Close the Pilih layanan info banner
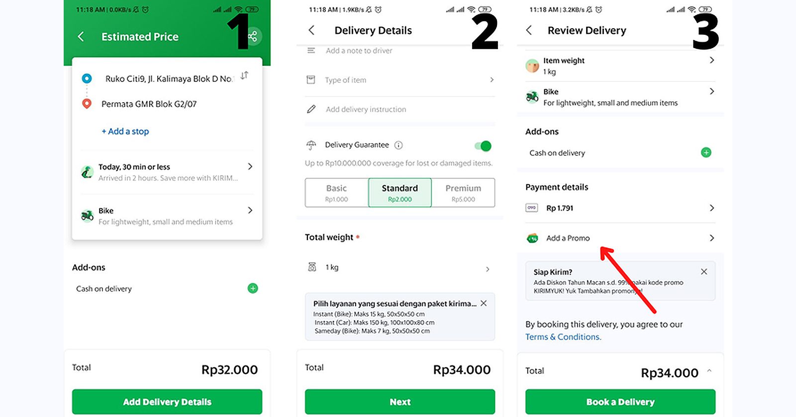 pos(484,303)
